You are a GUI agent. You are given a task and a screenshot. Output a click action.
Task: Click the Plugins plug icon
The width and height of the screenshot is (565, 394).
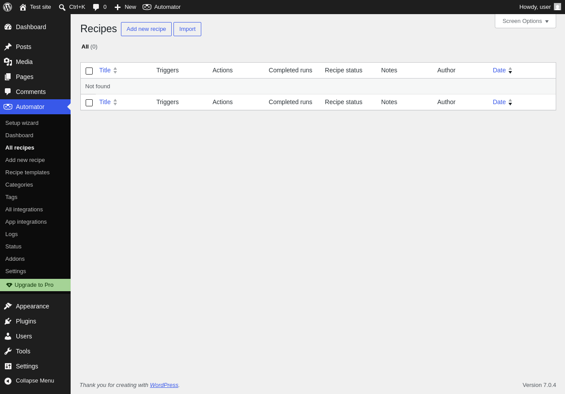[x=8, y=321]
